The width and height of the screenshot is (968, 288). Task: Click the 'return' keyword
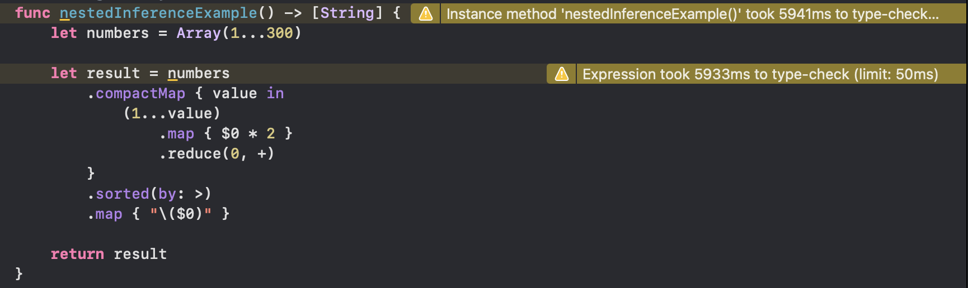click(77, 254)
